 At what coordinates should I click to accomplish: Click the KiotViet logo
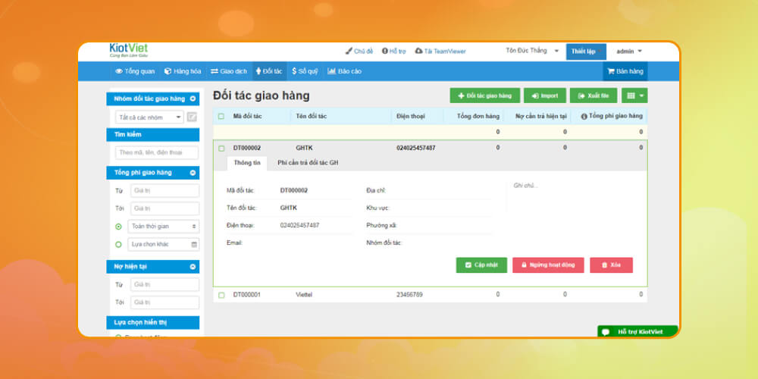(130, 51)
